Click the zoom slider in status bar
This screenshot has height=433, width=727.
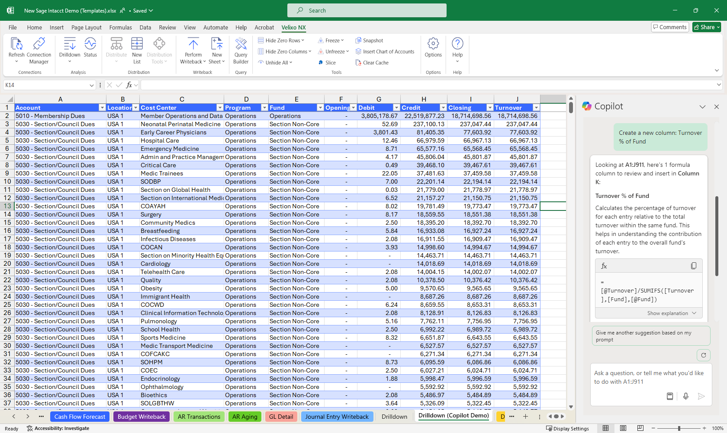pos(679,428)
